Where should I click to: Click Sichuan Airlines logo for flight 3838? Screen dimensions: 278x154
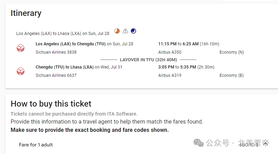[21, 48]
